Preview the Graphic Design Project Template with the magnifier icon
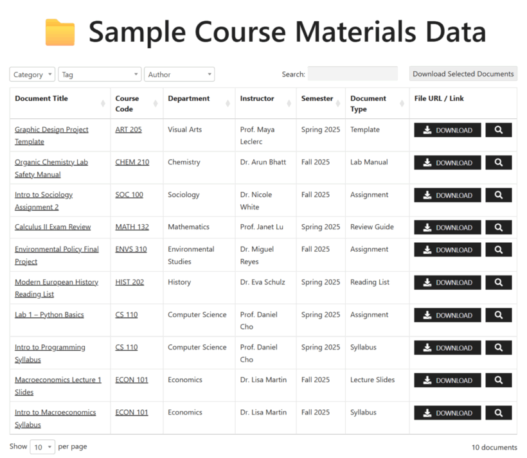This screenshot has width=527, height=458. tap(499, 130)
